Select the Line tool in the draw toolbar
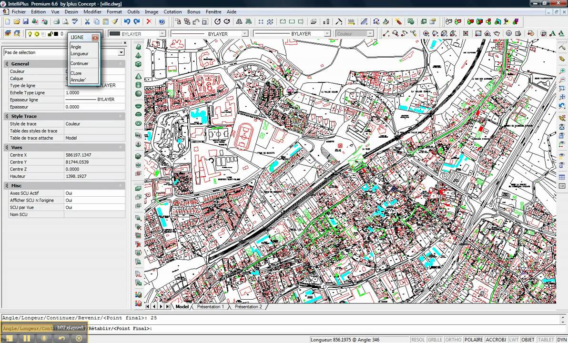Screen dimensions: 568x343 click(x=386, y=34)
